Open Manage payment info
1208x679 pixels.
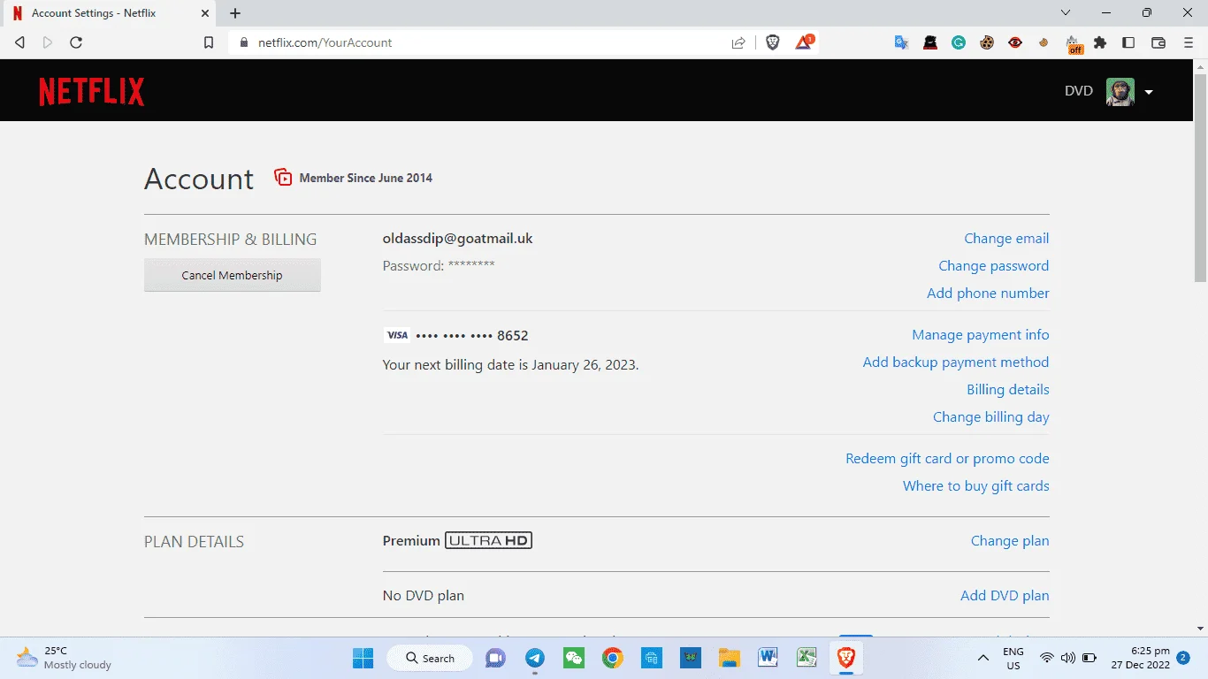coord(981,335)
